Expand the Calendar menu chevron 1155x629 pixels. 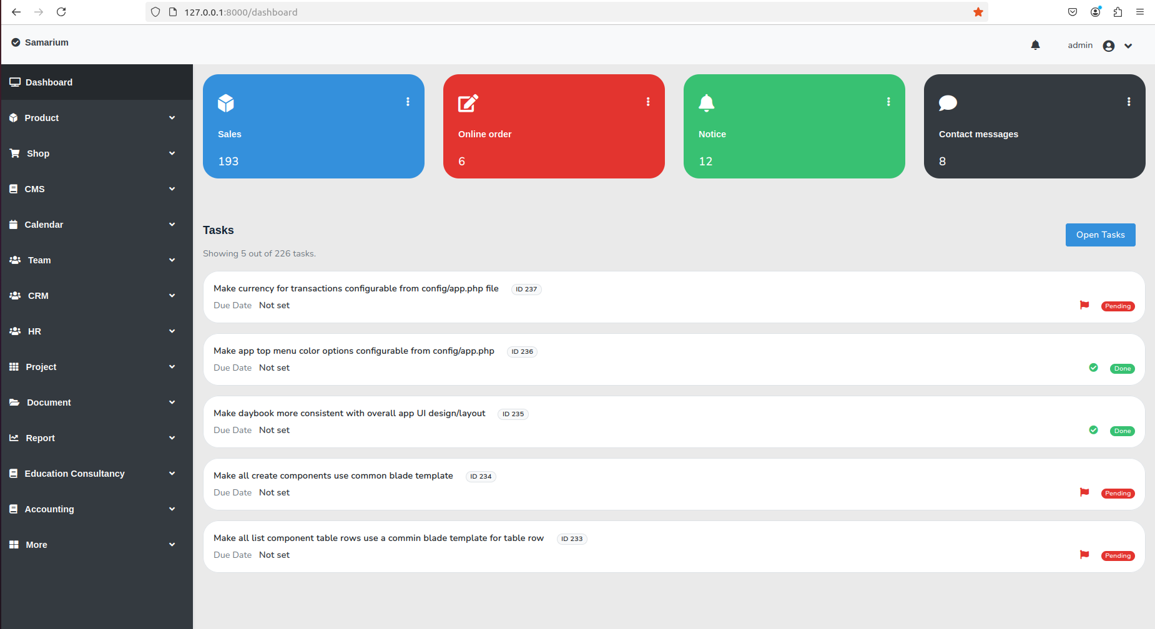[172, 225]
